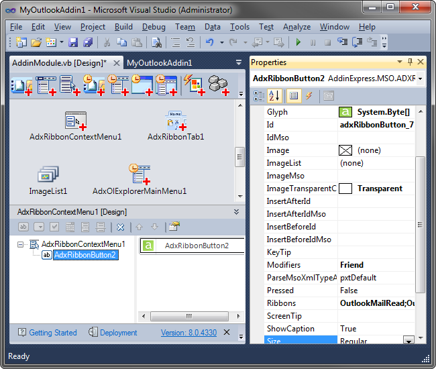Click the Cut scissors icon

pyautogui.click(x=107, y=42)
